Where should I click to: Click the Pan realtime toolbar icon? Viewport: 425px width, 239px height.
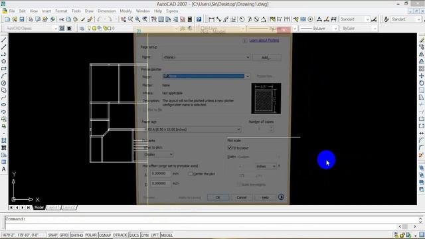pyautogui.click(x=124, y=19)
